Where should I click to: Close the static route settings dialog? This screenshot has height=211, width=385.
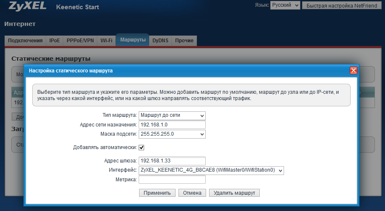tap(353, 71)
